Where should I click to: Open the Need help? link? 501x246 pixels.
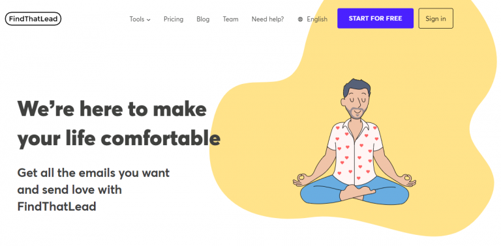click(x=267, y=19)
